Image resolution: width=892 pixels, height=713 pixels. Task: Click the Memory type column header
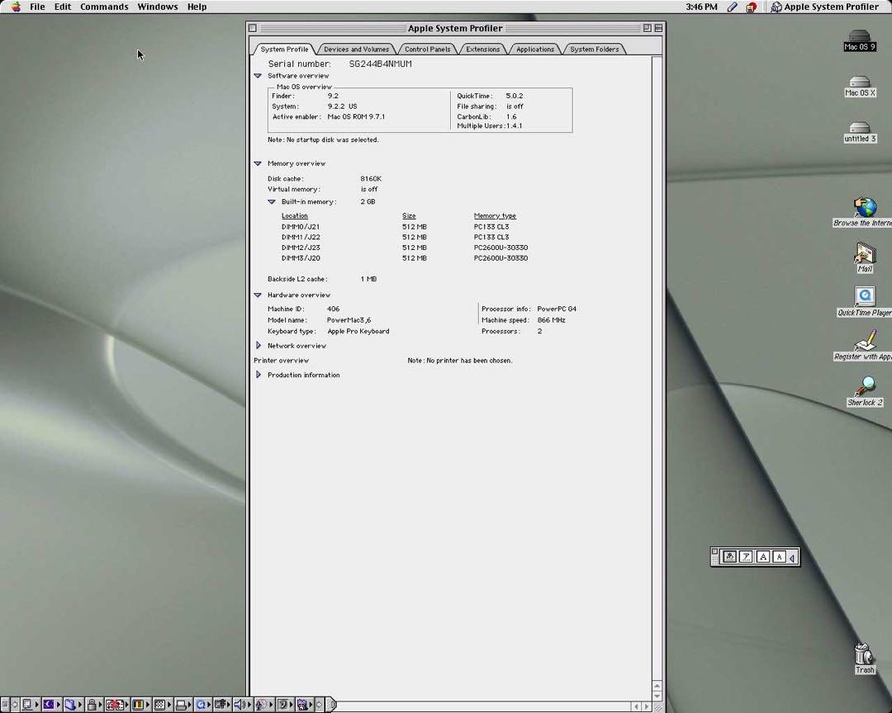click(495, 215)
